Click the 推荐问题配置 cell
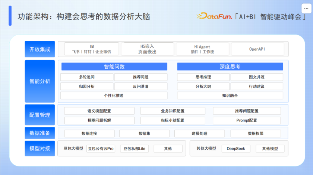Screen dimensions: 313x175 pyautogui.click(x=247, y=111)
